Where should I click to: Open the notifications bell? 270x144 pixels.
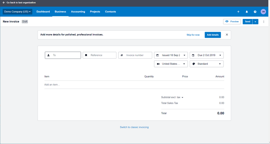click(x=247, y=12)
